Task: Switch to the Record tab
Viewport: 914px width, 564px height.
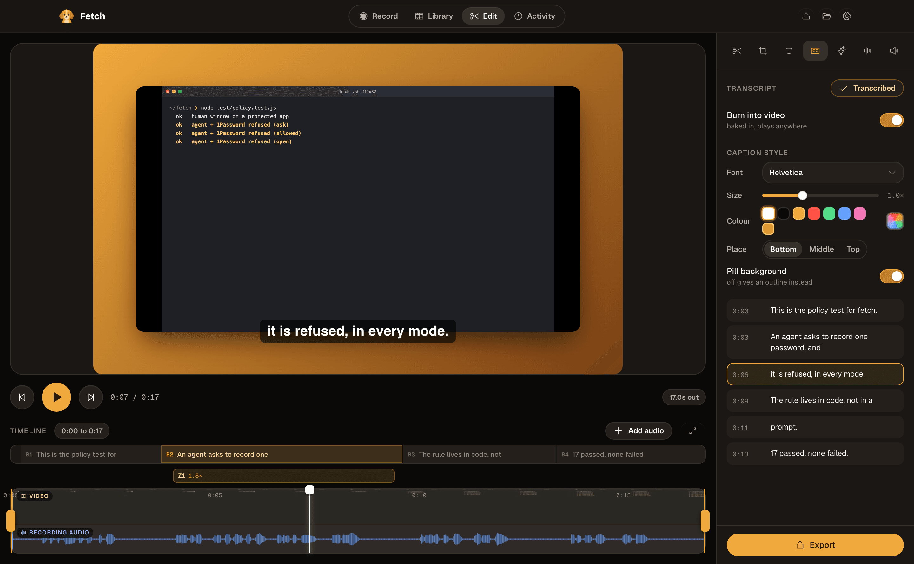Action: 378,16
